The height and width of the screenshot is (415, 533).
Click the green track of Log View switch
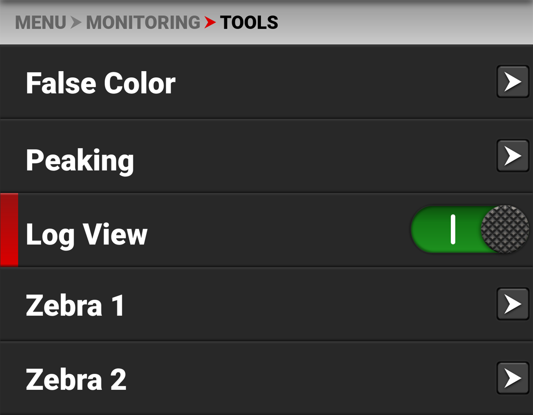click(430, 229)
